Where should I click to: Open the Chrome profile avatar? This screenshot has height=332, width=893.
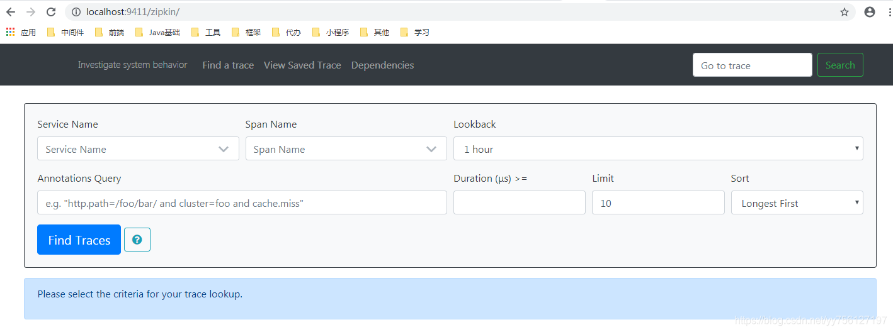click(870, 12)
